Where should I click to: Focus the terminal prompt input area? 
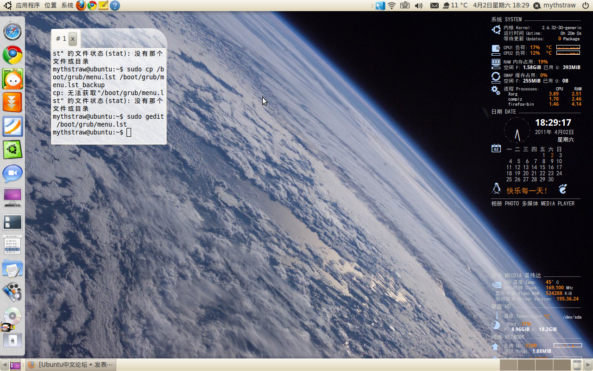[129, 133]
